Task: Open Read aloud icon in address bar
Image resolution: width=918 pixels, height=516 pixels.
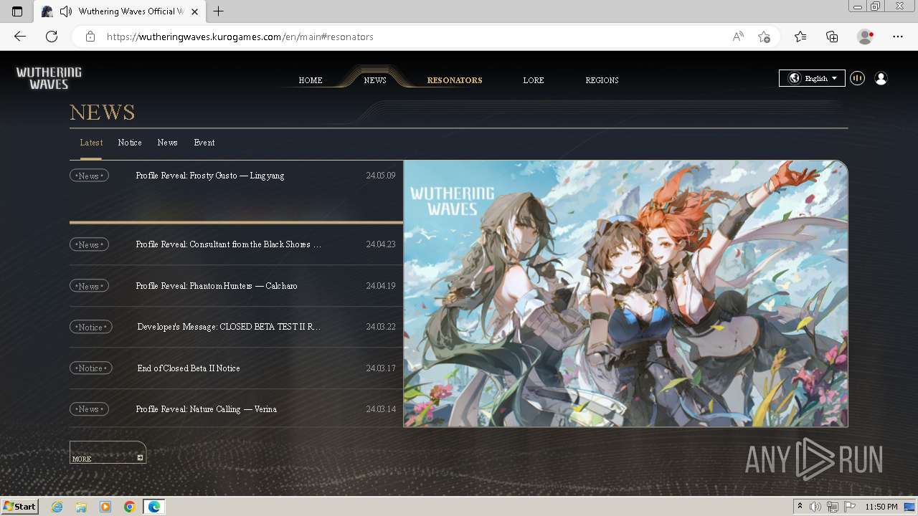Action: 738,37
